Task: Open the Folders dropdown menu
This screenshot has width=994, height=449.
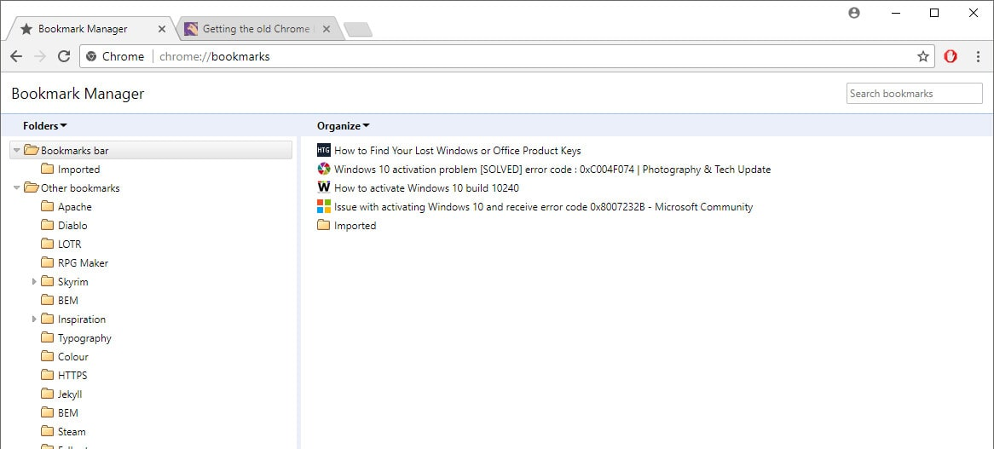Action: pyautogui.click(x=45, y=126)
